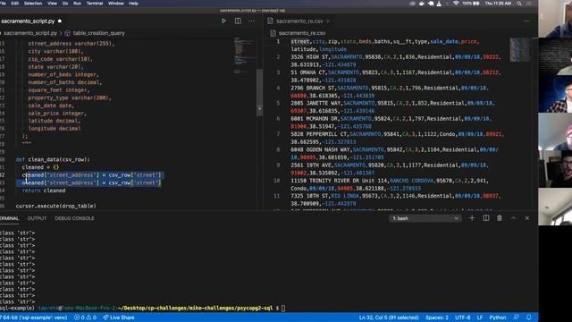The height and width of the screenshot is (322, 572).
Task: Open the Go menu
Action: [65, 4]
